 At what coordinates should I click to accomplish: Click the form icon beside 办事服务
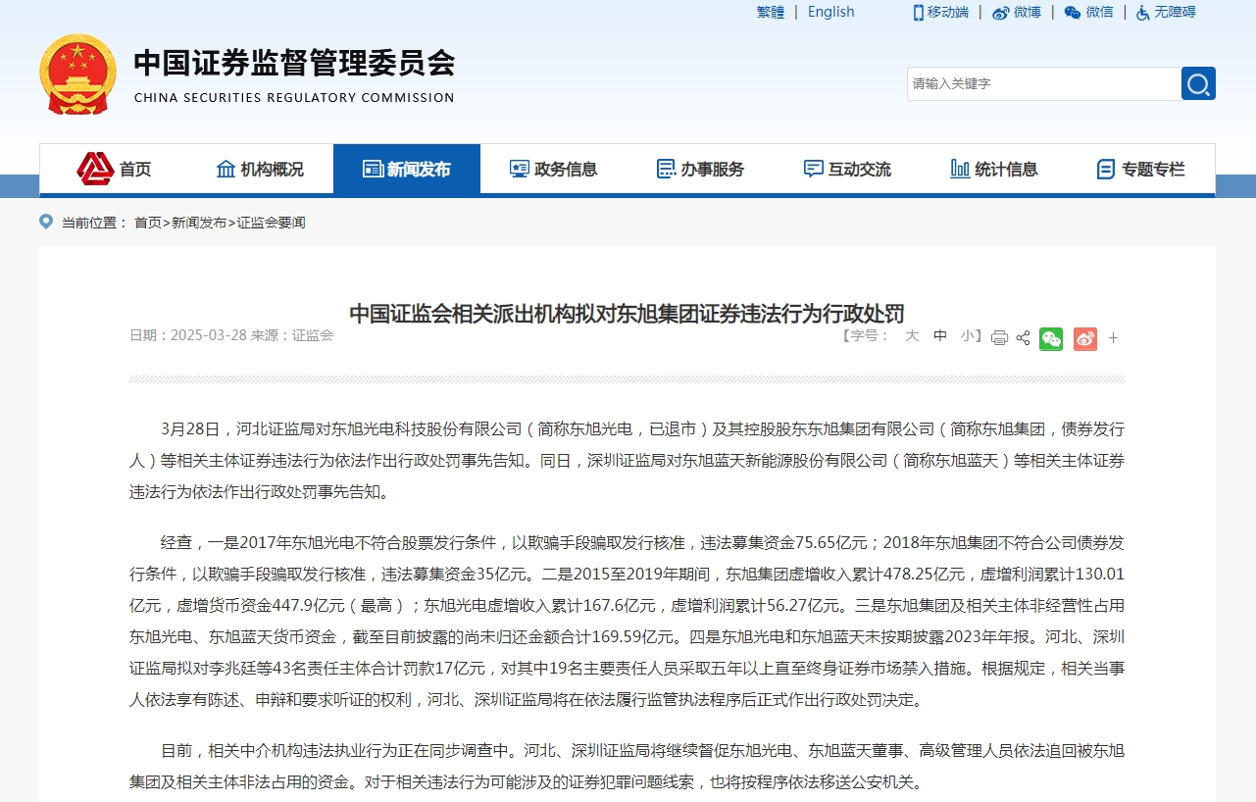pyautogui.click(x=666, y=169)
